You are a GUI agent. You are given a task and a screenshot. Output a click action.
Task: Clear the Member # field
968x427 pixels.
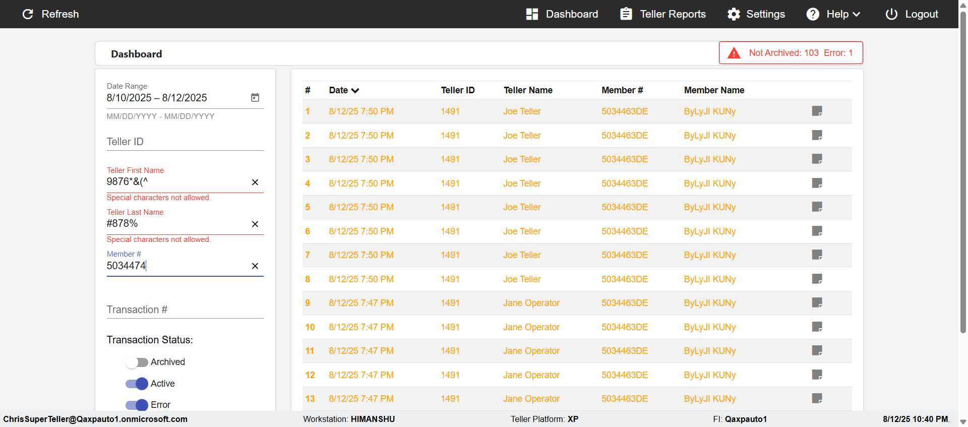tap(255, 266)
